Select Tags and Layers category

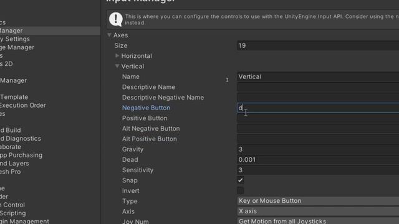[x=14, y=164]
